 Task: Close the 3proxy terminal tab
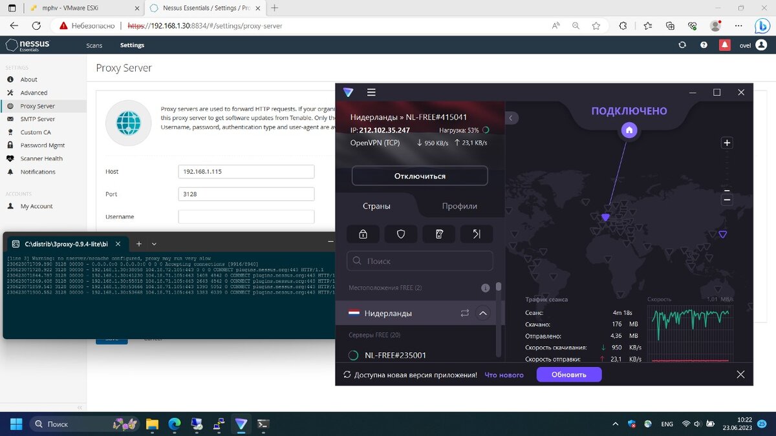(118, 244)
